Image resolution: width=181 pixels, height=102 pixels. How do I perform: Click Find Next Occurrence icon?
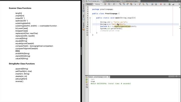[x=128, y=4]
